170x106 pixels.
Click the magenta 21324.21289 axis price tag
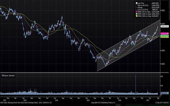coord(164,33)
